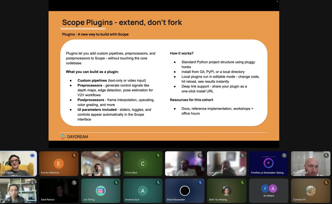Click 'Docs, reference implementation, workshops' bullet

(x=217, y=111)
